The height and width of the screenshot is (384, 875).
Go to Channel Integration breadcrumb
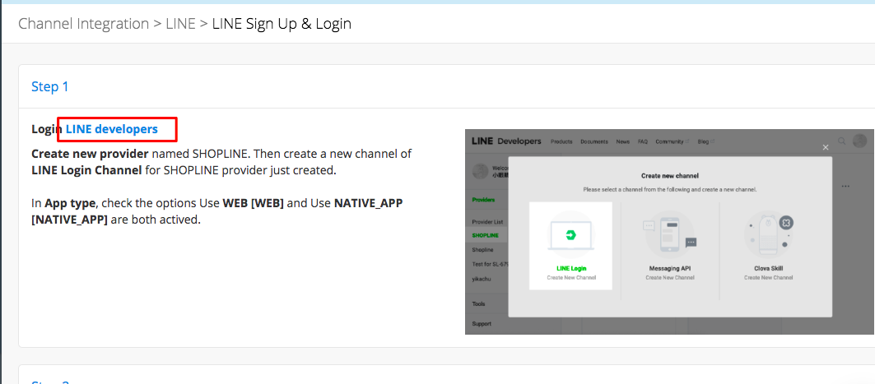click(84, 24)
